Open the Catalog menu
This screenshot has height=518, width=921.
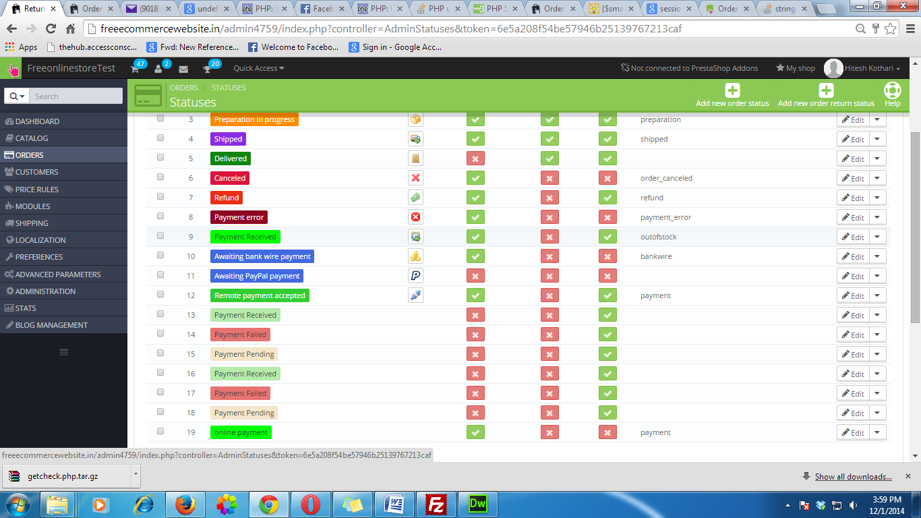point(63,138)
